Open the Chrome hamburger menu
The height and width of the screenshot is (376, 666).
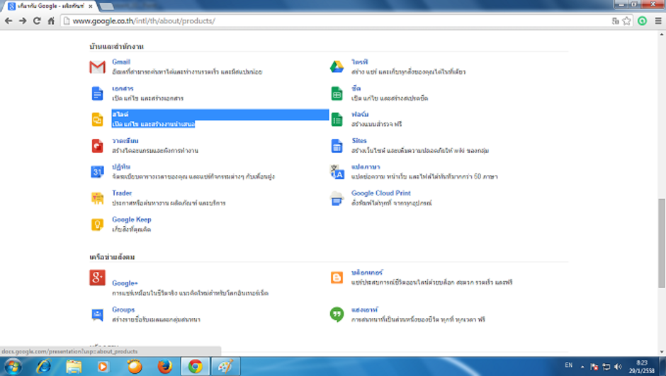(658, 21)
